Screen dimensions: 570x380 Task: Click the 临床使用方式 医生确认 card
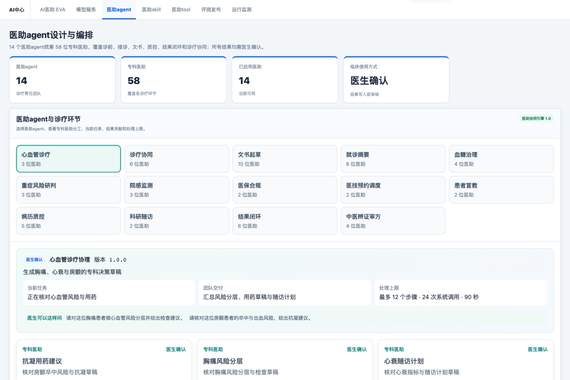pos(396,80)
